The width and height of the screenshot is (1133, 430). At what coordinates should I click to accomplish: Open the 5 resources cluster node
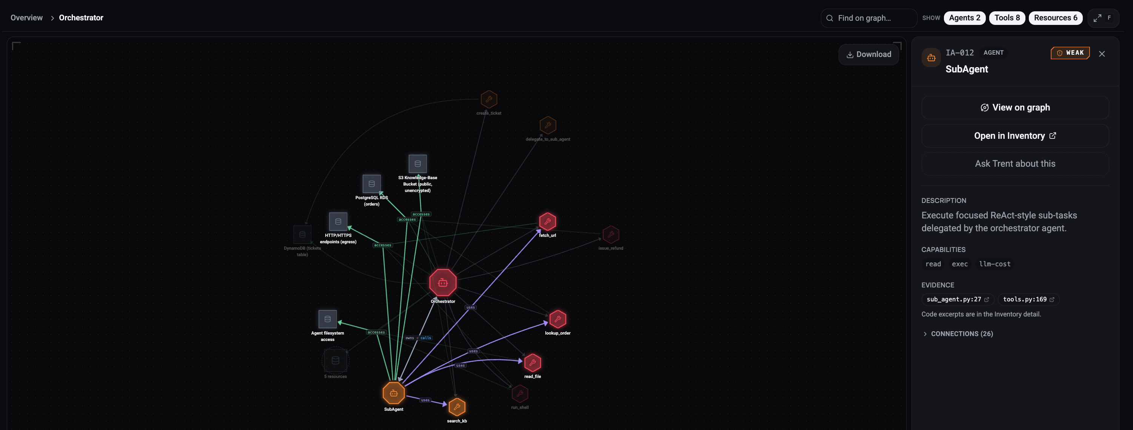point(335,361)
